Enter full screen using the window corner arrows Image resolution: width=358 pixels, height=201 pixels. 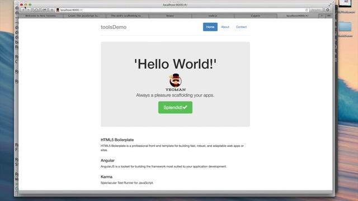pyautogui.click(x=330, y=5)
